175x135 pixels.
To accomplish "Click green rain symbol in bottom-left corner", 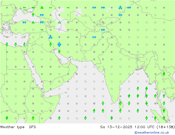I will 7,118.
